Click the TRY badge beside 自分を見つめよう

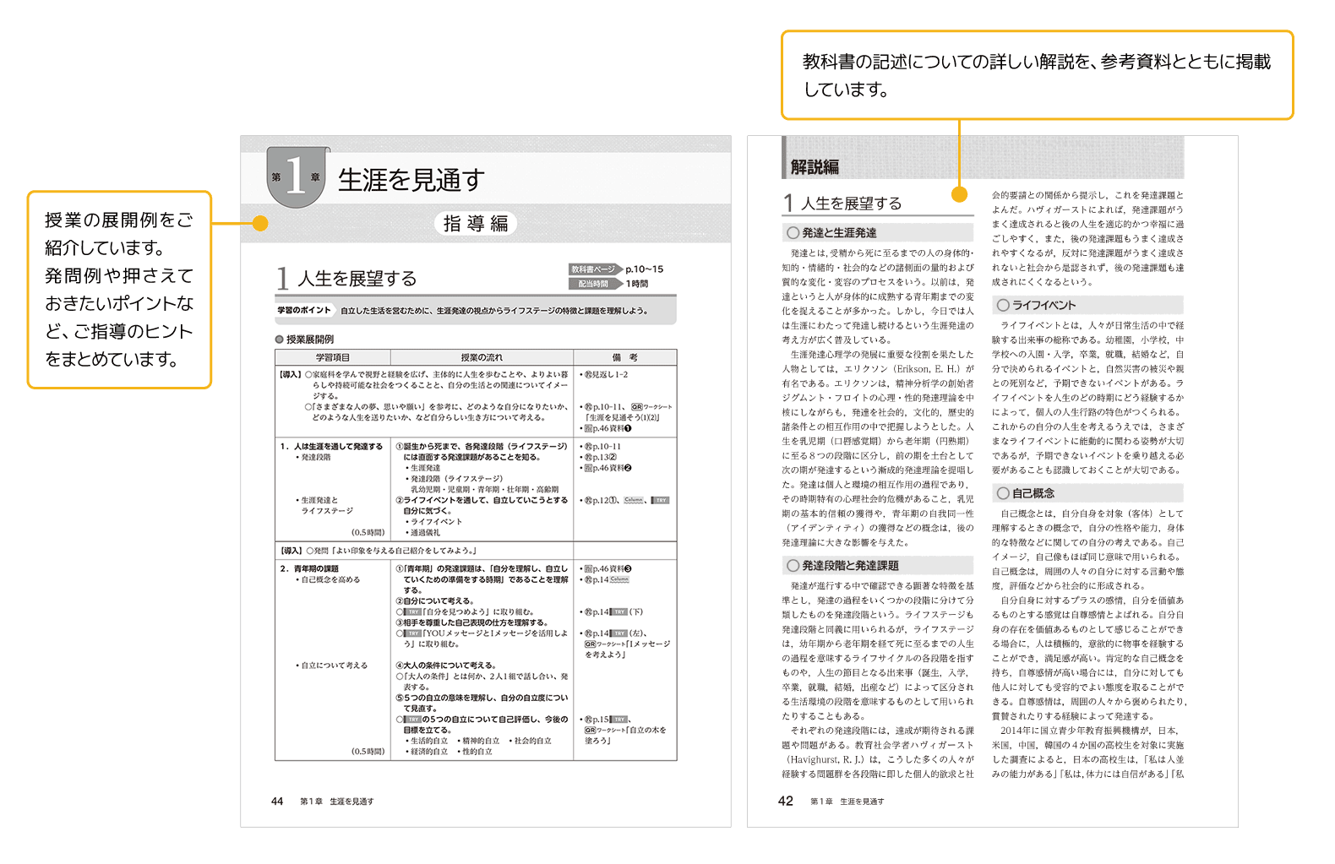tap(412, 611)
